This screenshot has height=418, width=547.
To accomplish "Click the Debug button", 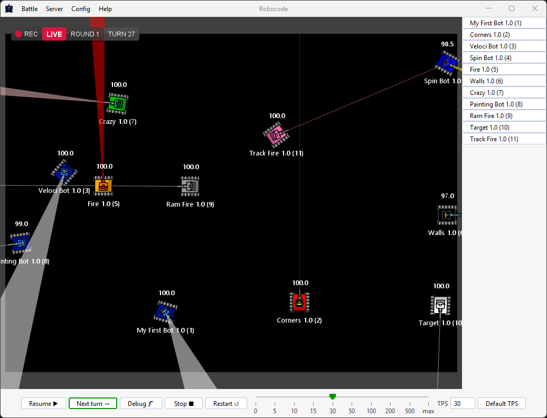I will coord(141,403).
